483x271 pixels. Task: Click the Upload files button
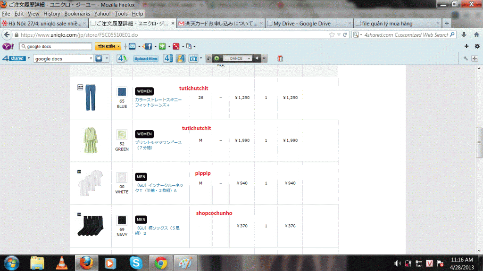tap(146, 58)
